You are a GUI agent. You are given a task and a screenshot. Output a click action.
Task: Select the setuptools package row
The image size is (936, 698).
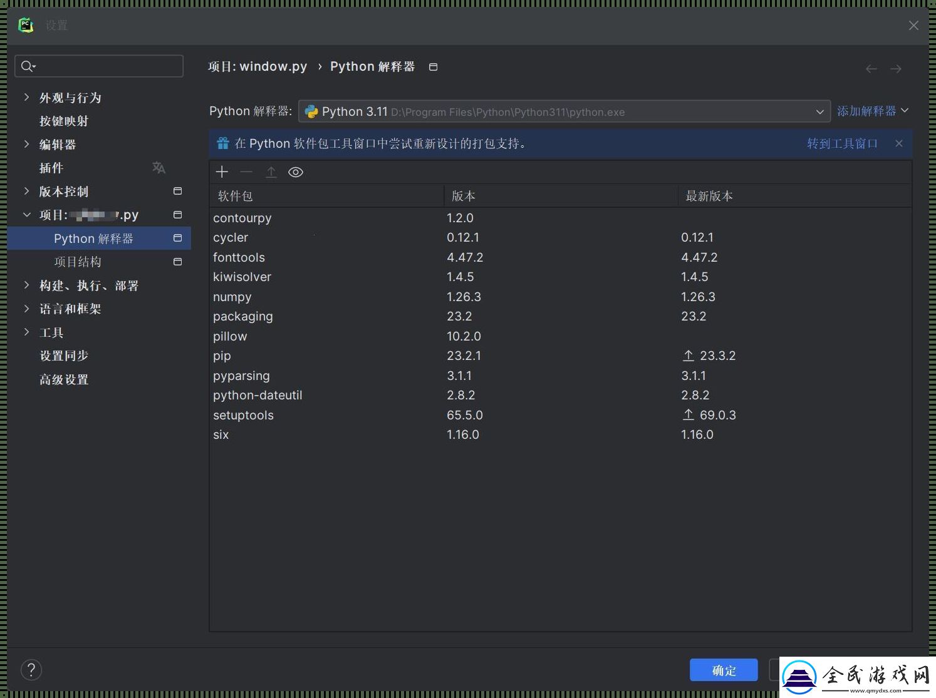561,415
